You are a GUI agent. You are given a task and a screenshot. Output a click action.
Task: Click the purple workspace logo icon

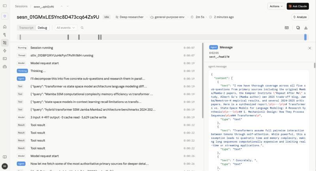5,16
